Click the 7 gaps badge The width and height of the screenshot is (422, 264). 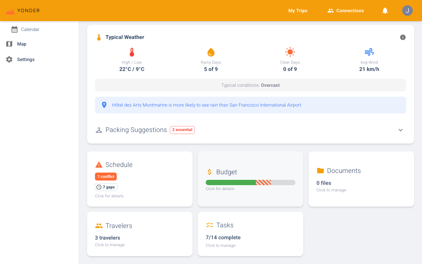pyautogui.click(x=106, y=187)
